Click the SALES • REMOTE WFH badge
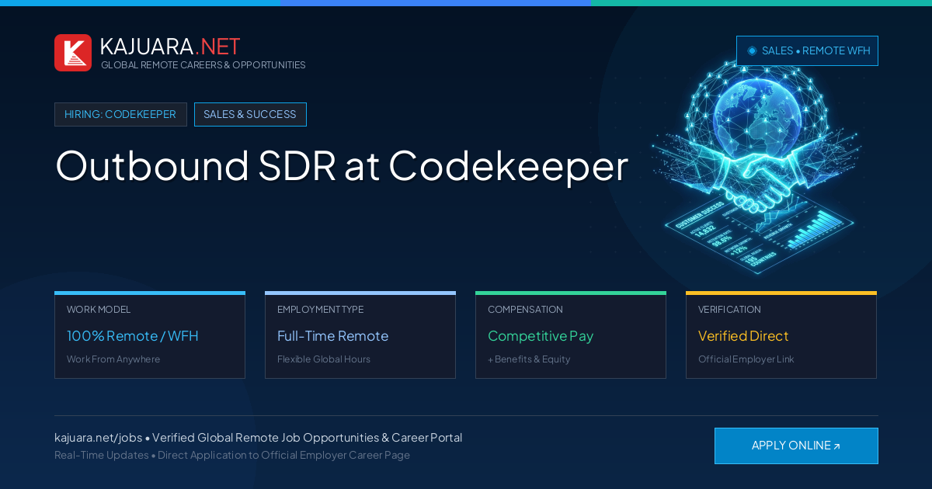Image resolution: width=932 pixels, height=489 pixels. coord(807,50)
